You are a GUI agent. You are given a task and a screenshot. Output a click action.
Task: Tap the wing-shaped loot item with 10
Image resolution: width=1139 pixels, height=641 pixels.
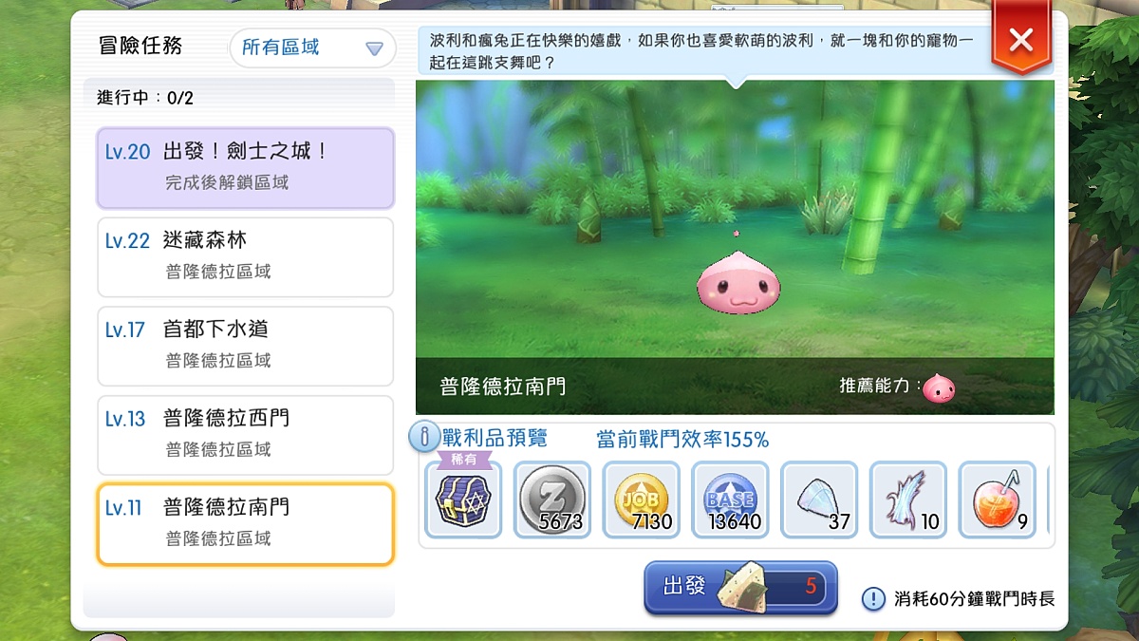pos(908,500)
